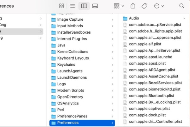Image resolution: width=190 pixels, height=127 pixels.
Task: Select the Java folder
Action: point(82,45)
